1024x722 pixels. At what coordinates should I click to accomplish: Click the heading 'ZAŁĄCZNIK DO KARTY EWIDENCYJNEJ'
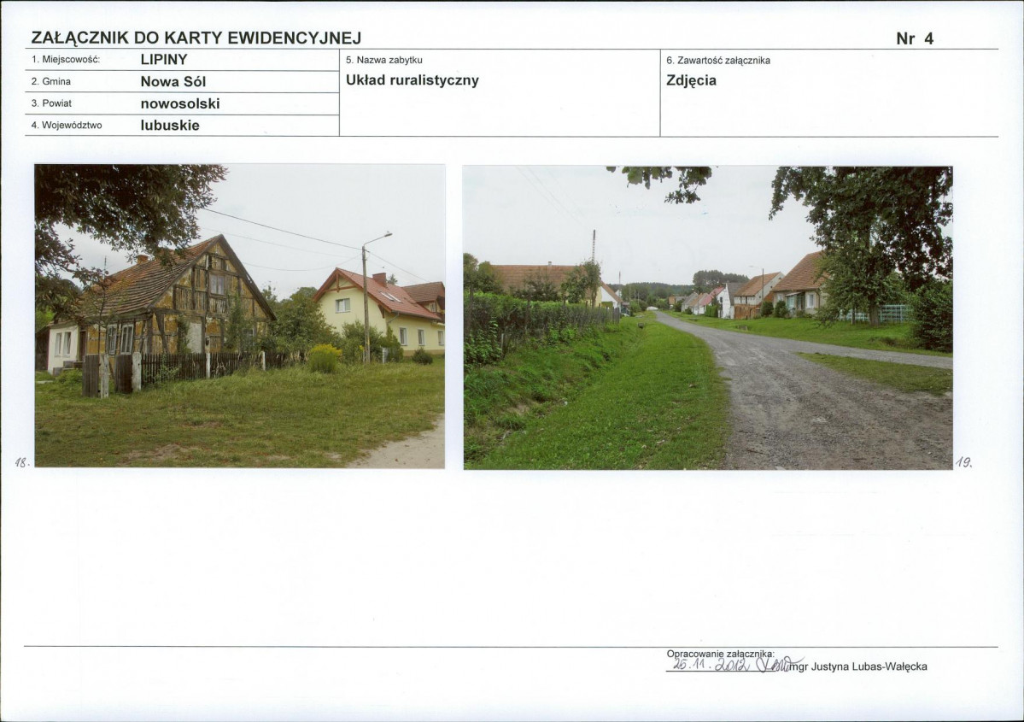click(196, 38)
